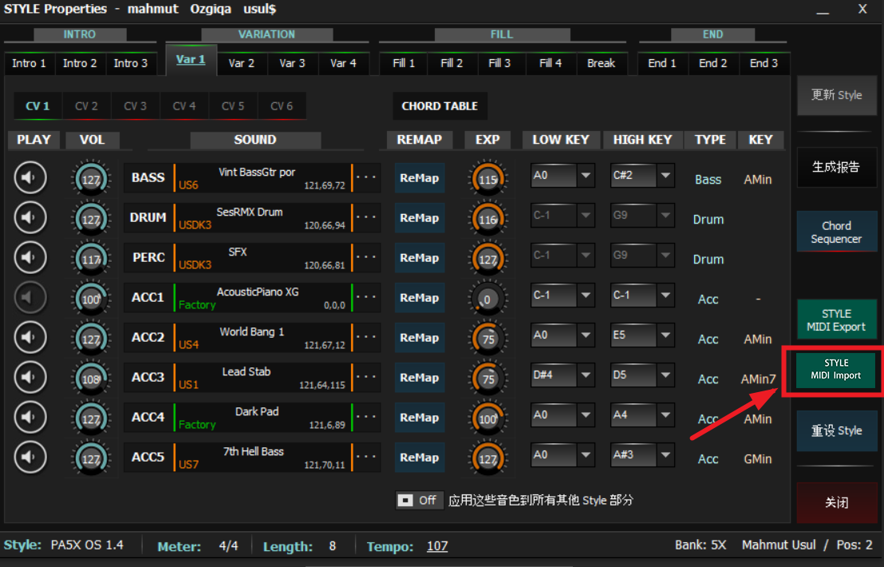Open sound options dots for ACC2 track
This screenshot has height=567, width=884.
tap(366, 337)
